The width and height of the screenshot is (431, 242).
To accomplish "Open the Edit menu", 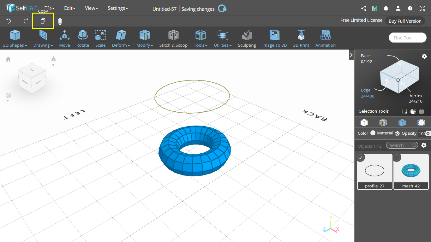I will tap(69, 8).
